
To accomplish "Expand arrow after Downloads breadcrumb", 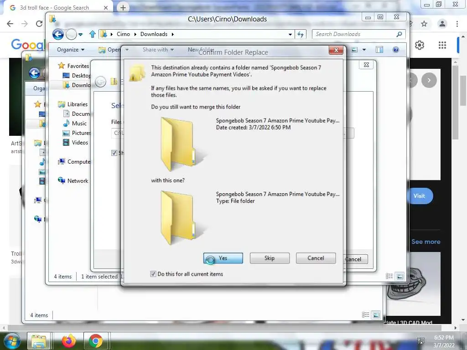I will tap(172, 34).
